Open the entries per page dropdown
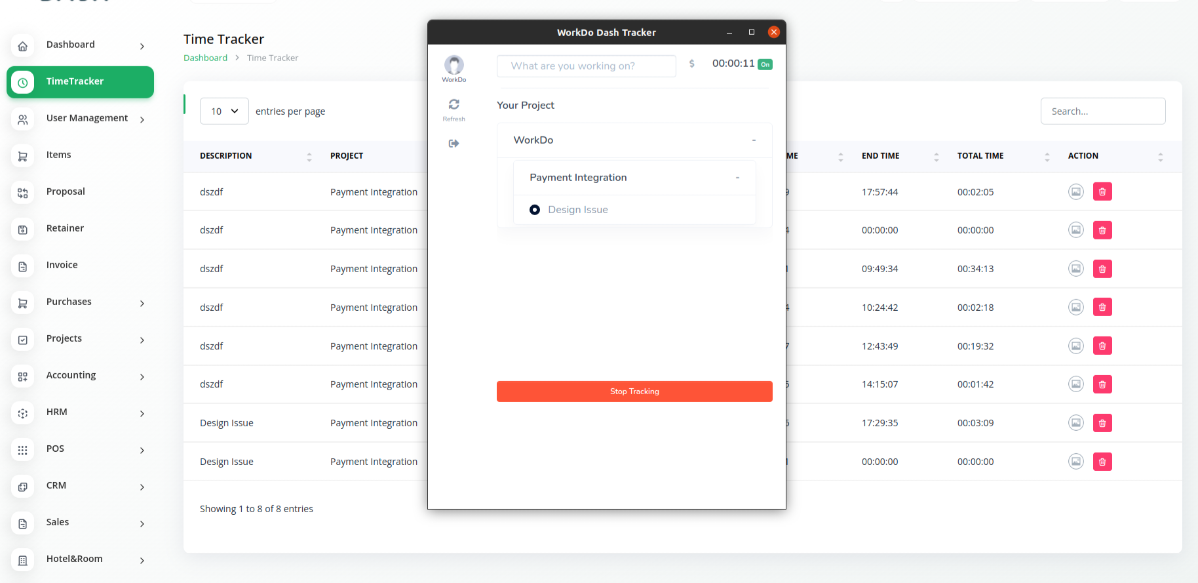 pos(224,111)
